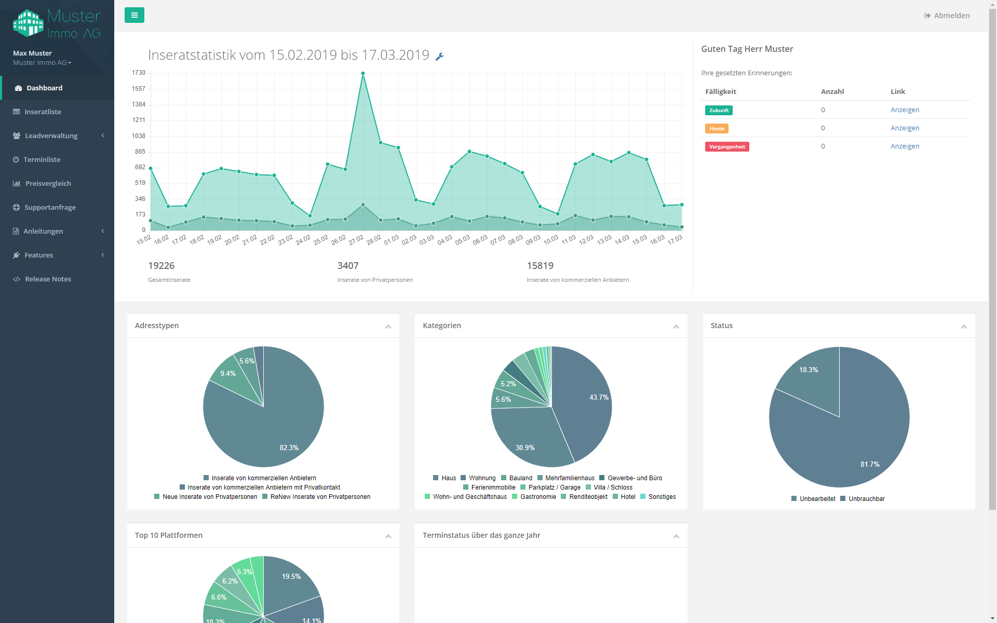Click the Leadverwaltung people icon
Image resolution: width=997 pixels, height=623 pixels.
(x=17, y=136)
